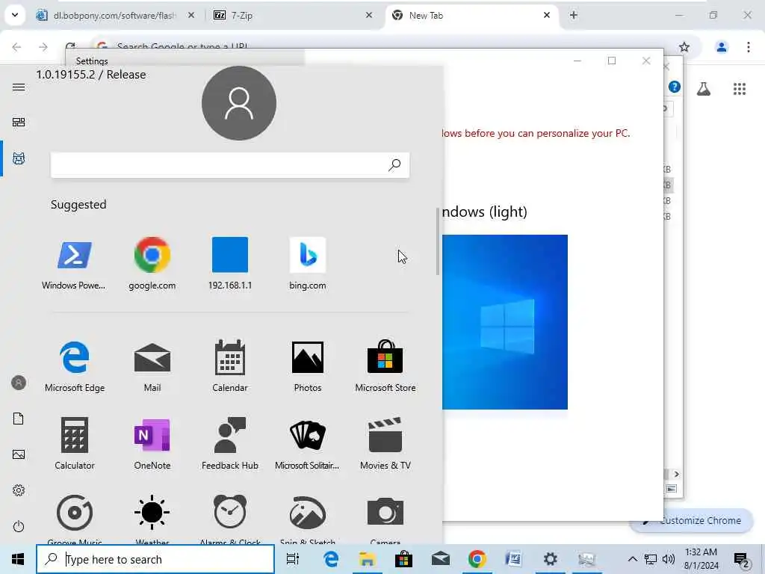Open a new Chrome tab with plus button

pos(574,16)
